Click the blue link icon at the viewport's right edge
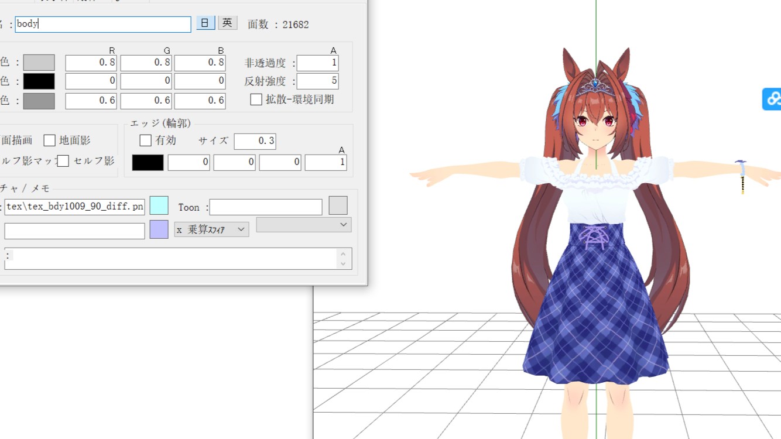 (x=772, y=99)
